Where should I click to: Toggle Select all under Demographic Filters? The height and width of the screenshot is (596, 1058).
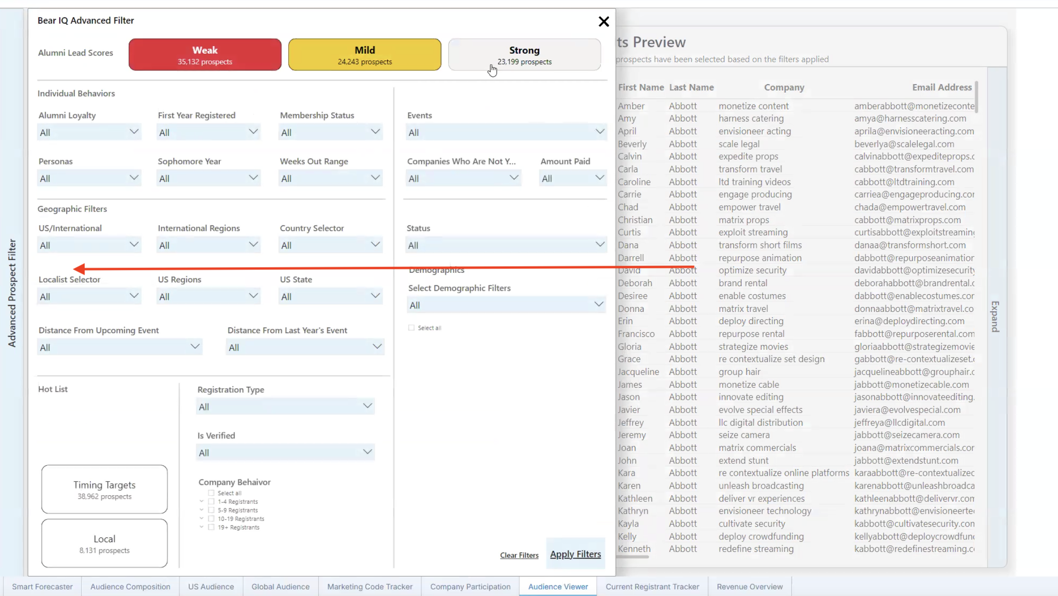[x=411, y=328]
